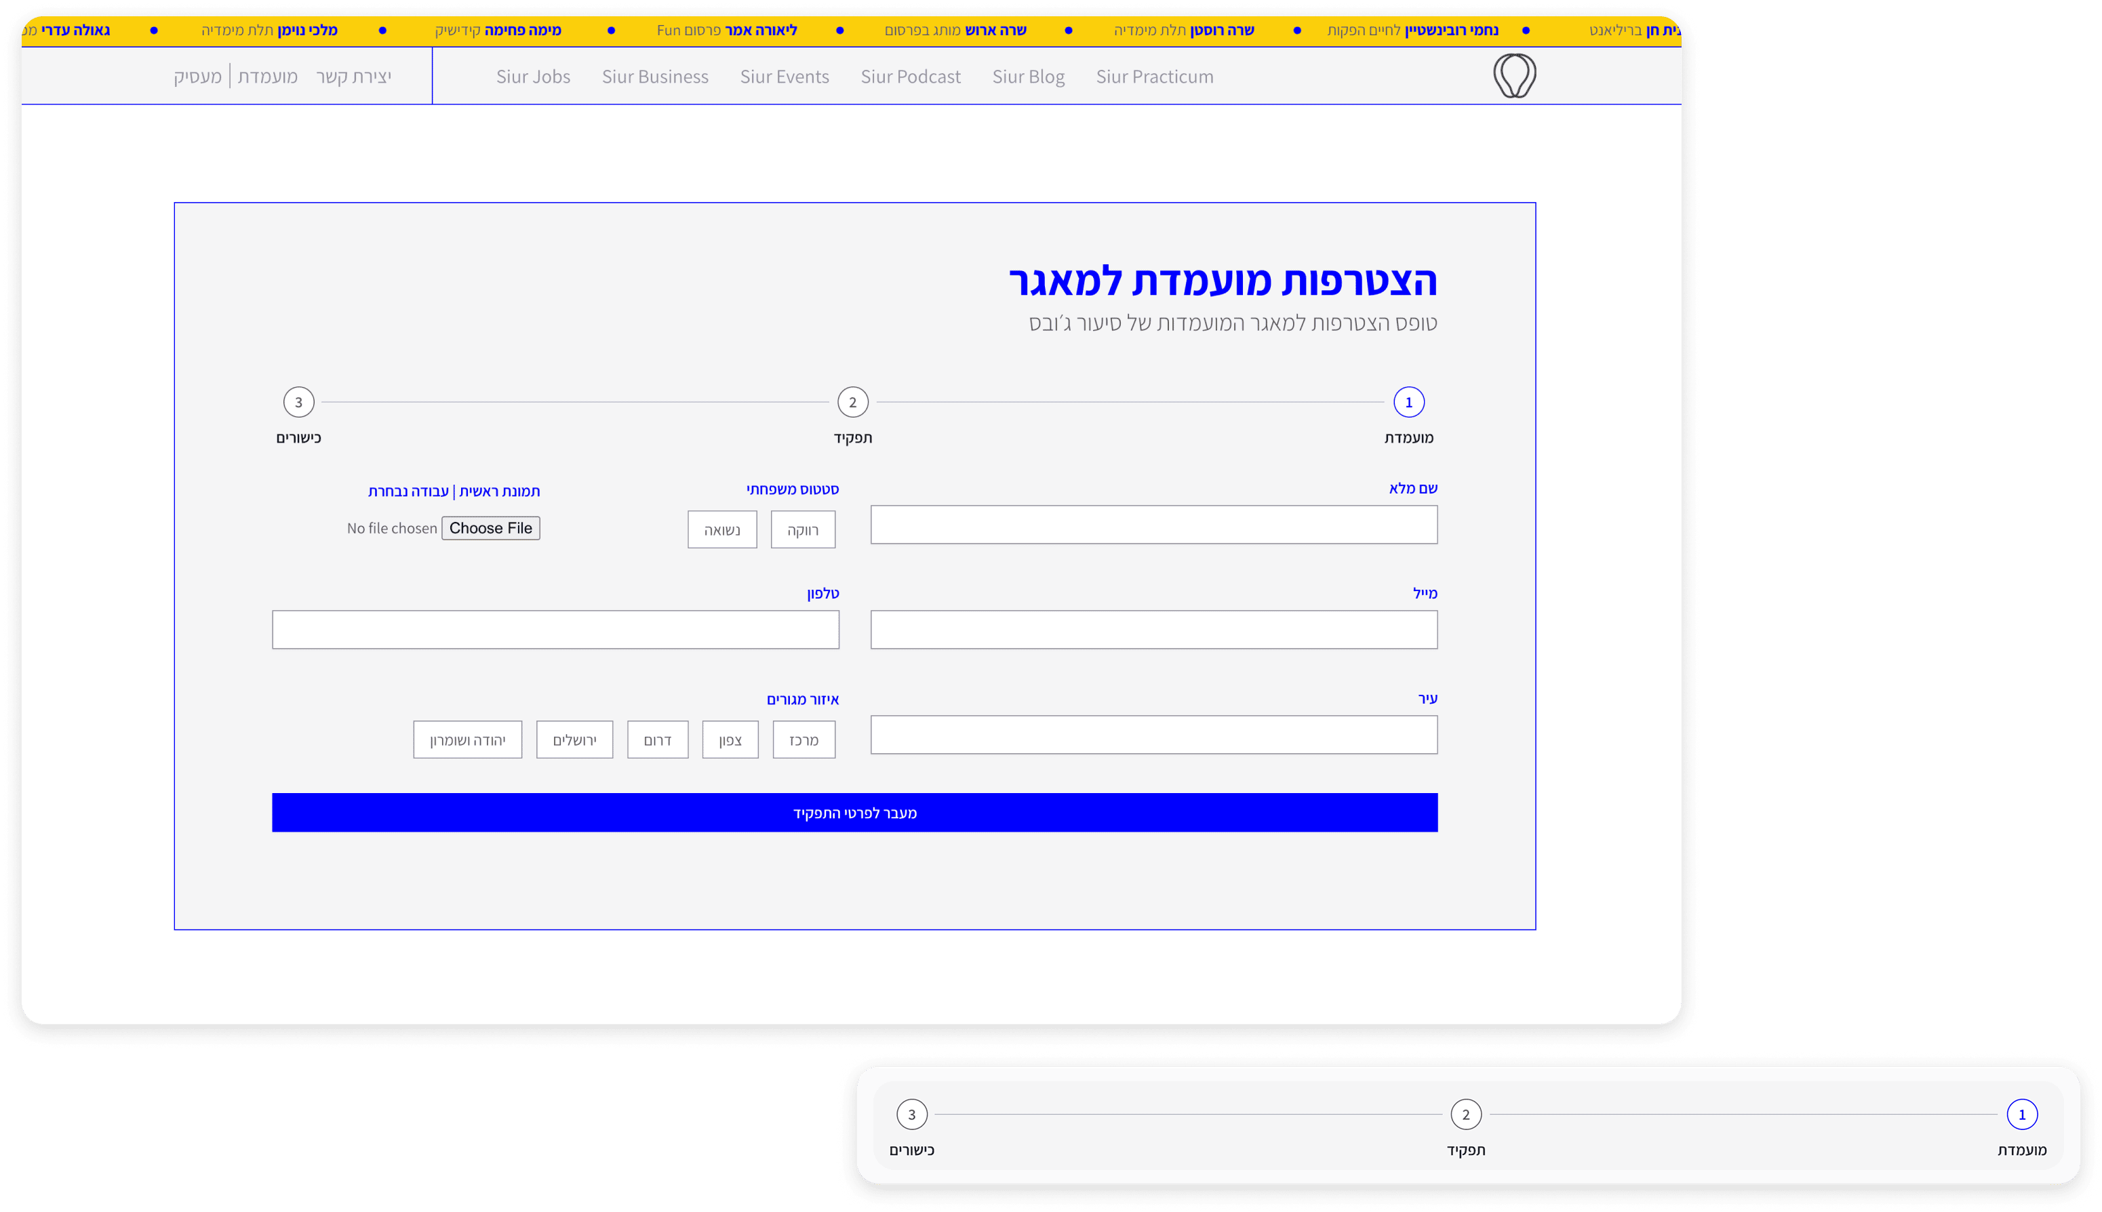The height and width of the screenshot is (1212, 2102).
Task: Click step 2 circle labeled תפקיד
Action: coord(852,402)
